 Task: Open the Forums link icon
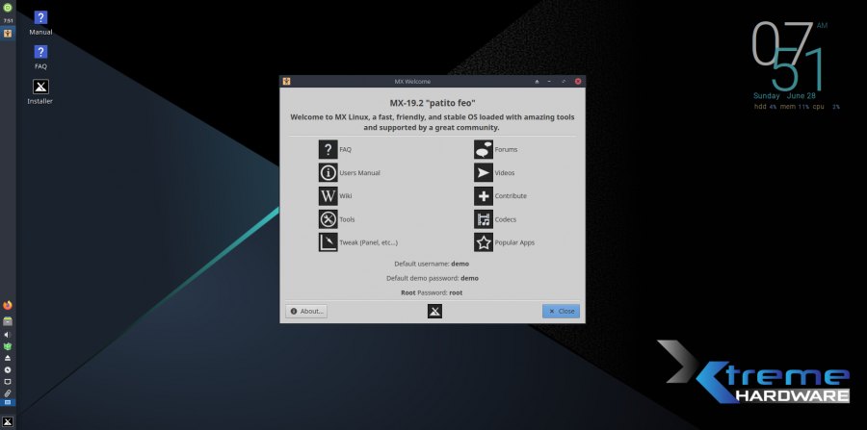point(484,150)
